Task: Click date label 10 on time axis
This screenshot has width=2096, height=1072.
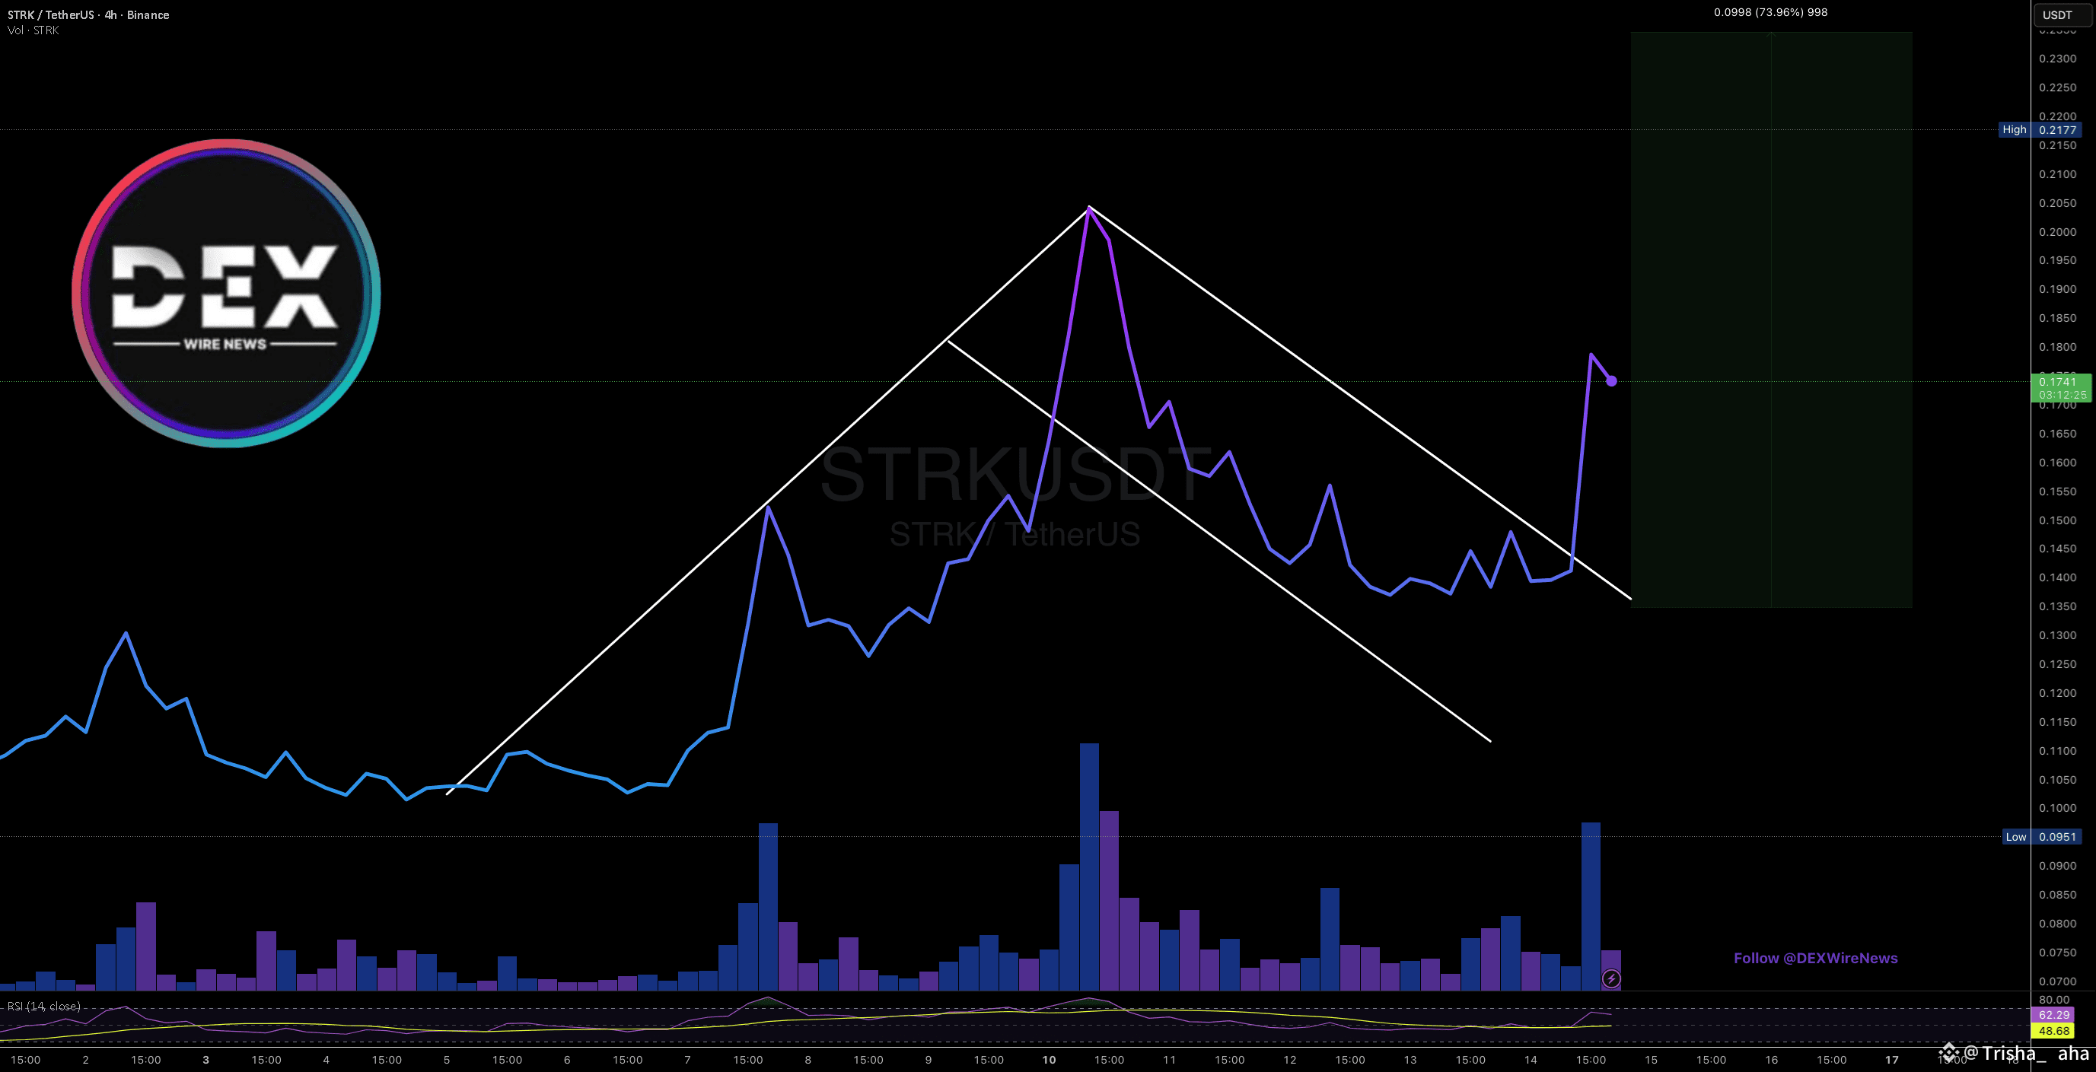Action: (x=1049, y=1060)
